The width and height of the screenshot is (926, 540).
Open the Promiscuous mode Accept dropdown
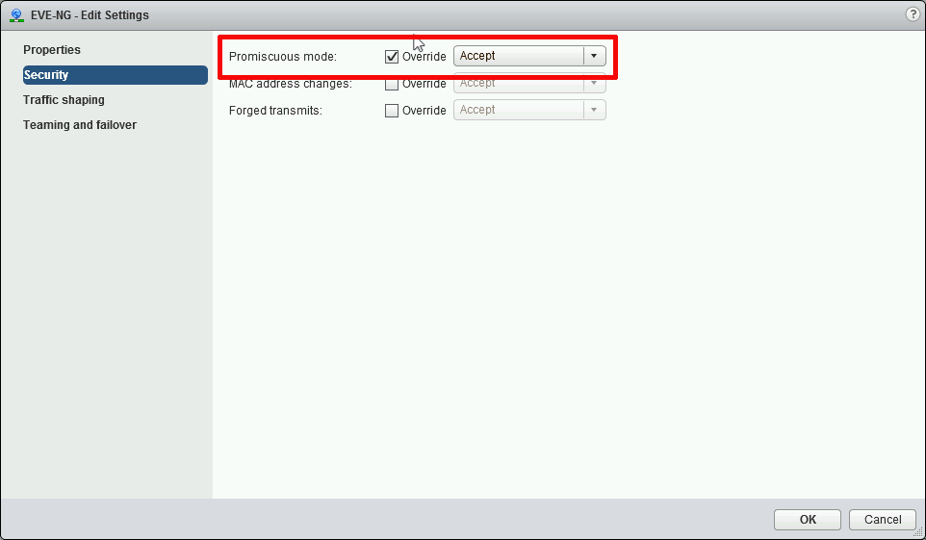point(529,56)
